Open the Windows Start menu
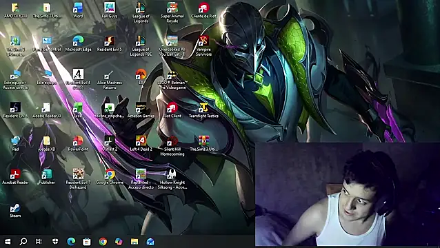This screenshot has height=248, width=440. click(x=8, y=242)
